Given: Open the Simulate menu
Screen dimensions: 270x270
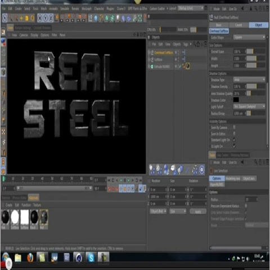Looking at the screenshot, I should (65, 8).
